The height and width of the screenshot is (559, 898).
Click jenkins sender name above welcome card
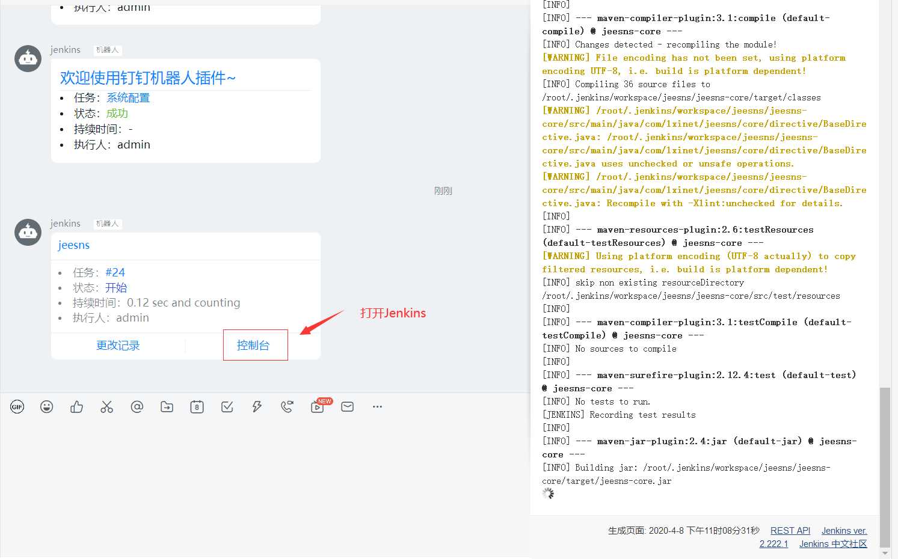tap(66, 50)
